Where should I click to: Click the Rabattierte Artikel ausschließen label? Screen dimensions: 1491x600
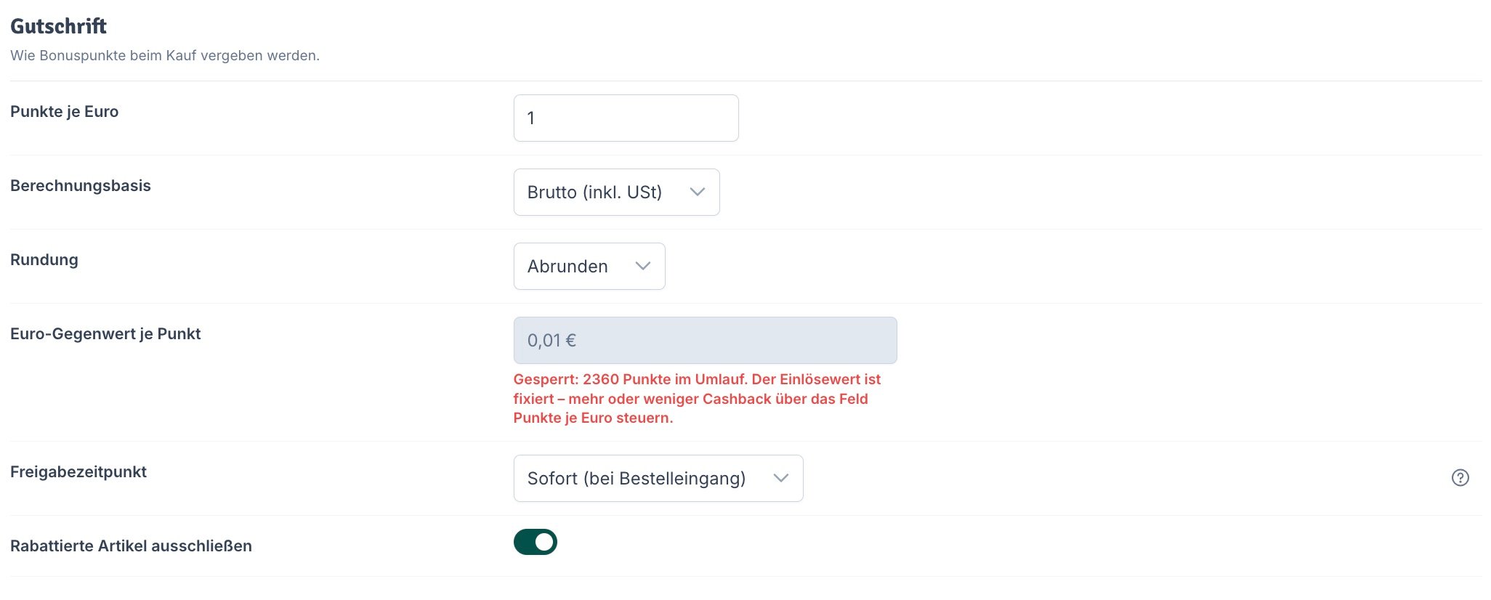pos(131,546)
